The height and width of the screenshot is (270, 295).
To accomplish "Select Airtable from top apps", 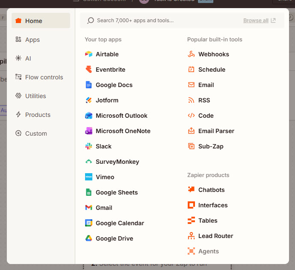I will pyautogui.click(x=107, y=54).
